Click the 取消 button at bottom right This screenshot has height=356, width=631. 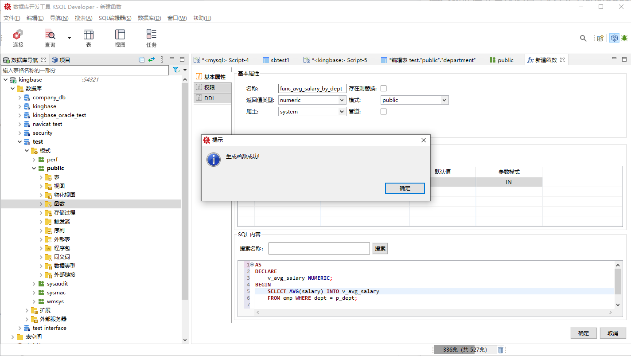click(612, 333)
